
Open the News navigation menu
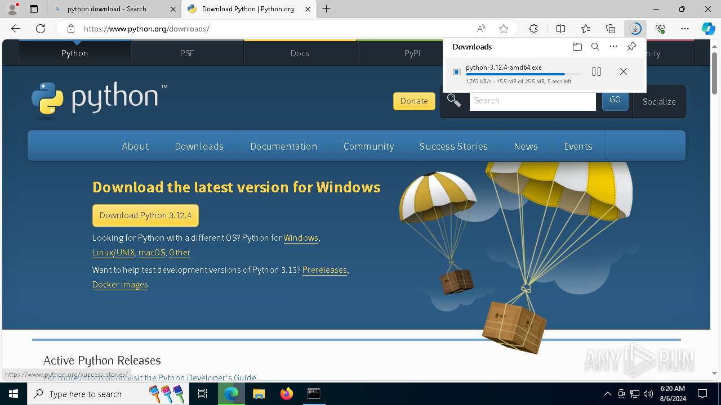[526, 146]
